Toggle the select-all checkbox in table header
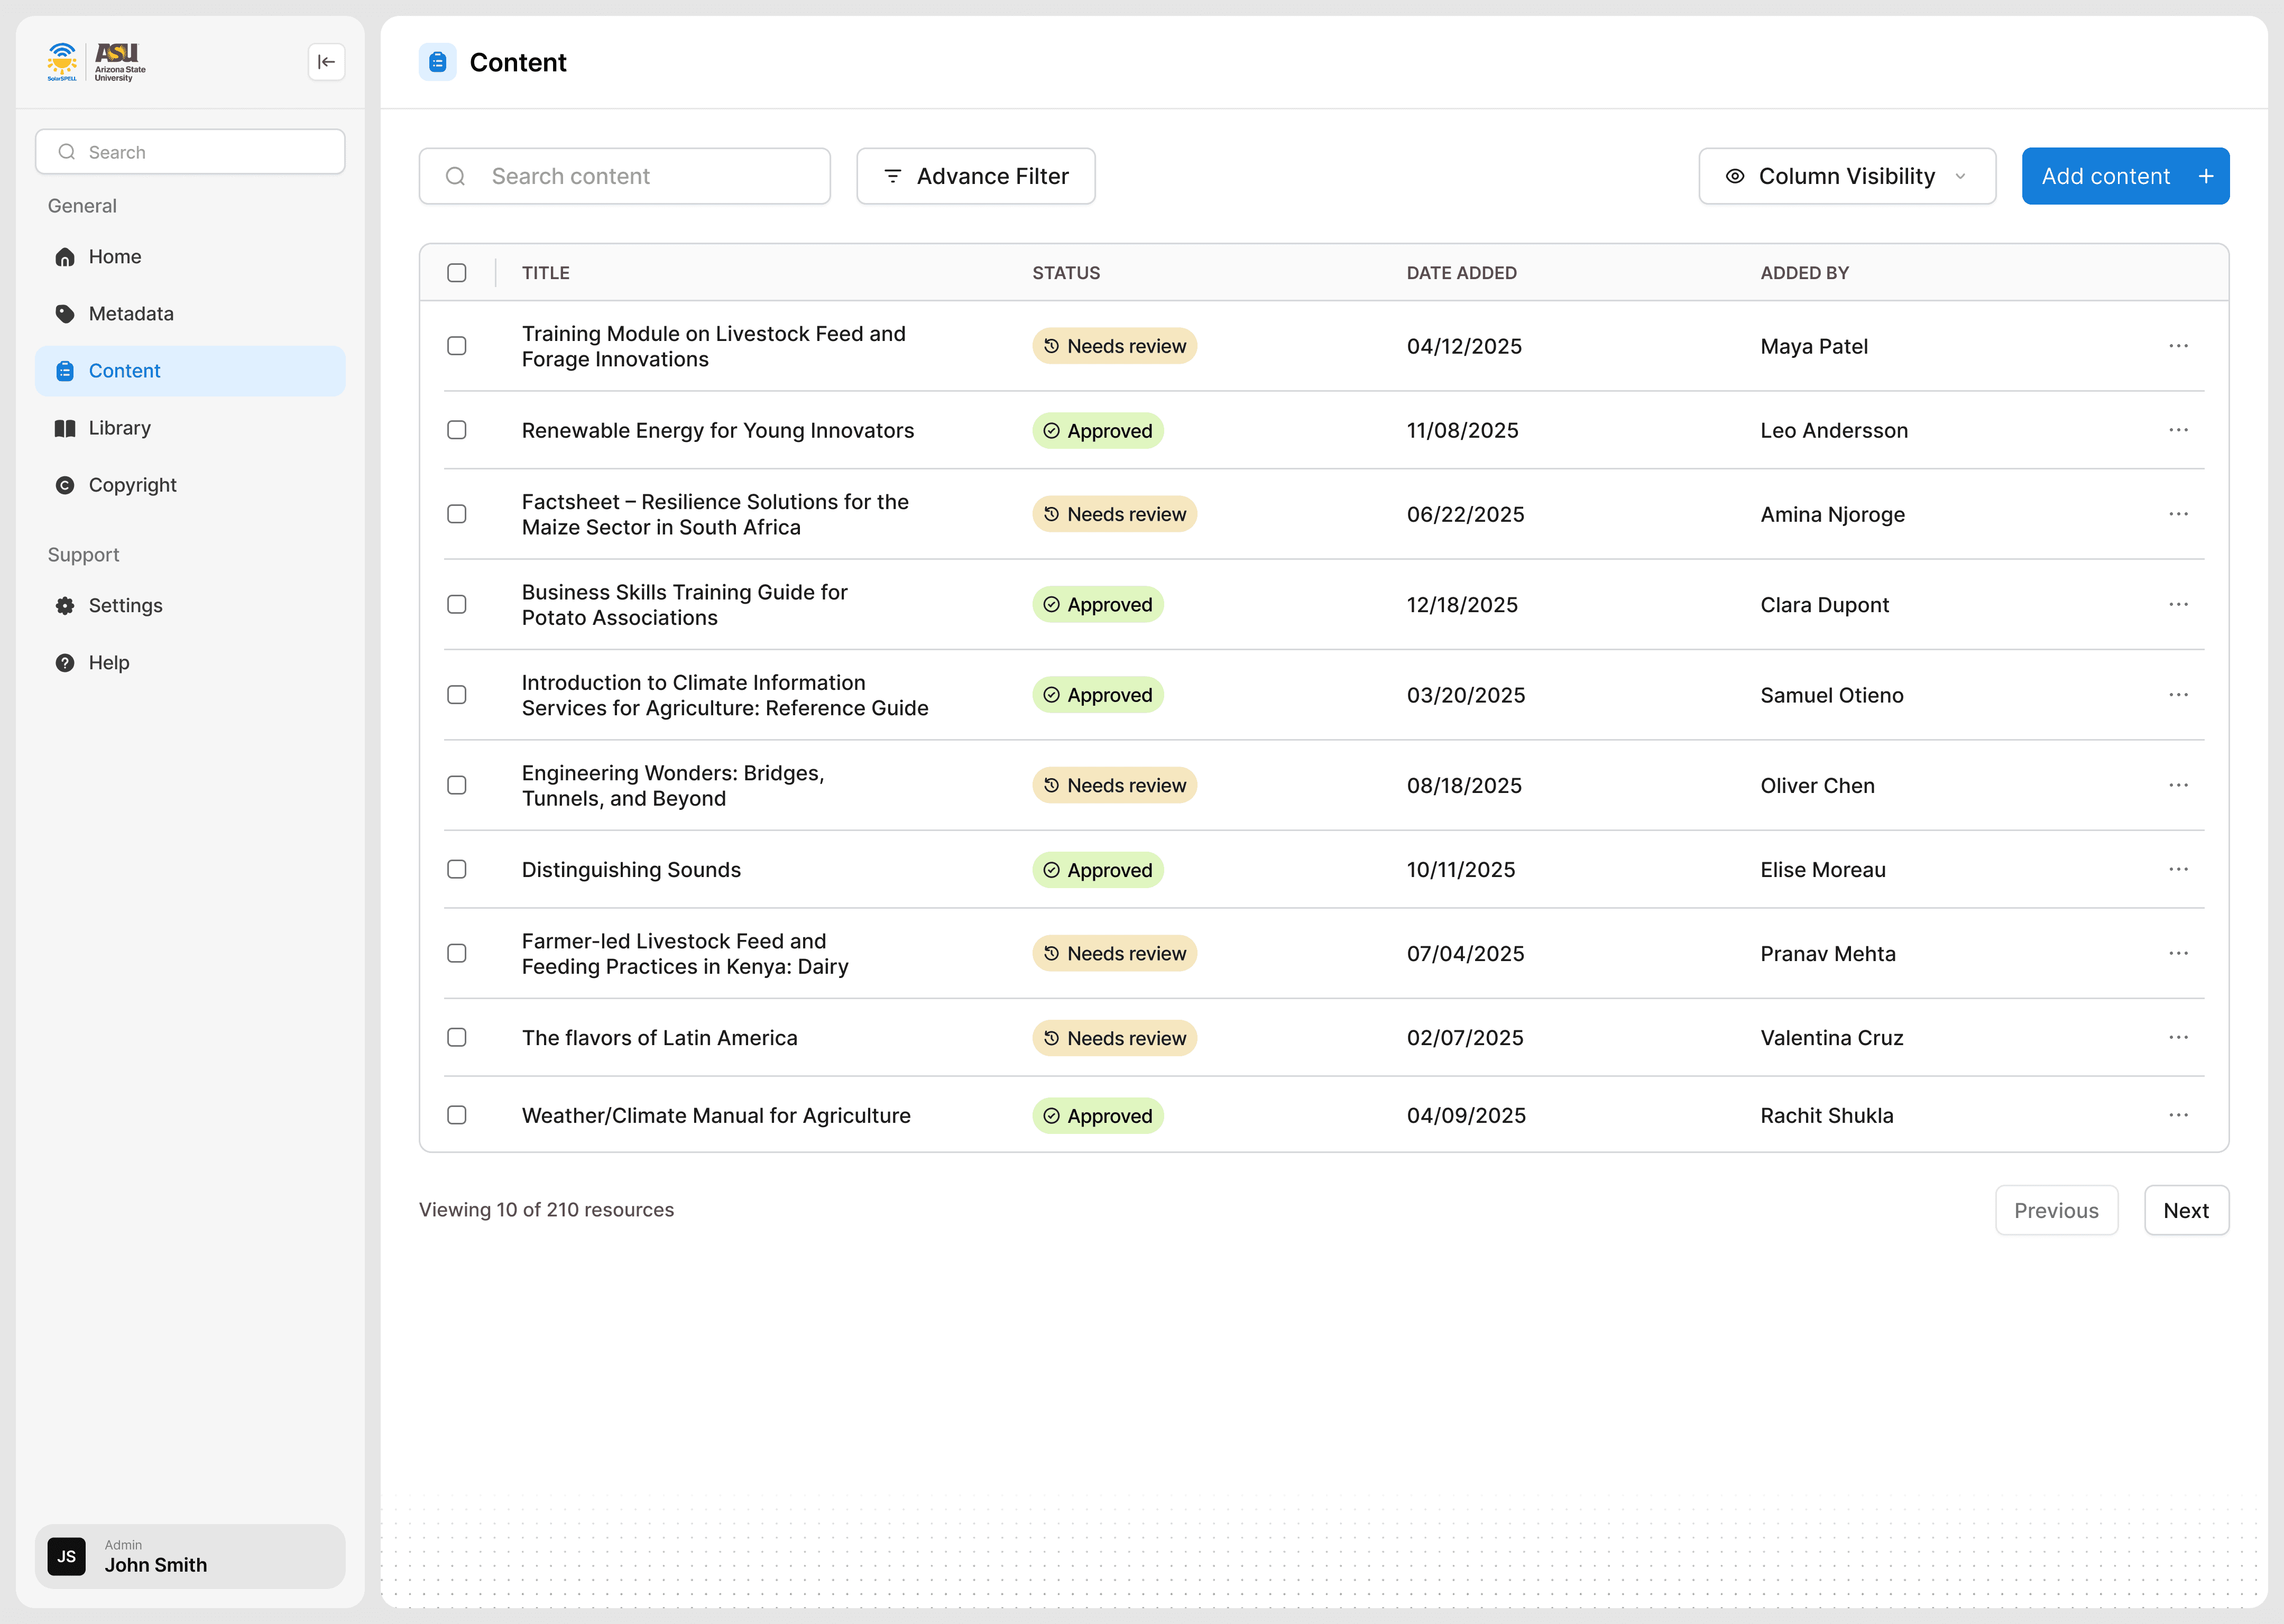 tap(457, 273)
